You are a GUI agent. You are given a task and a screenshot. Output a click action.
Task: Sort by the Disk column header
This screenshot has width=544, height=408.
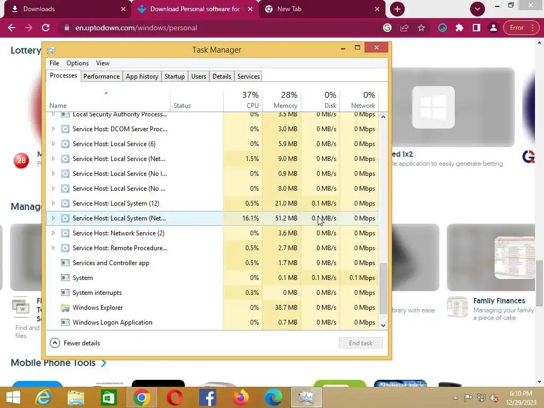pos(320,100)
